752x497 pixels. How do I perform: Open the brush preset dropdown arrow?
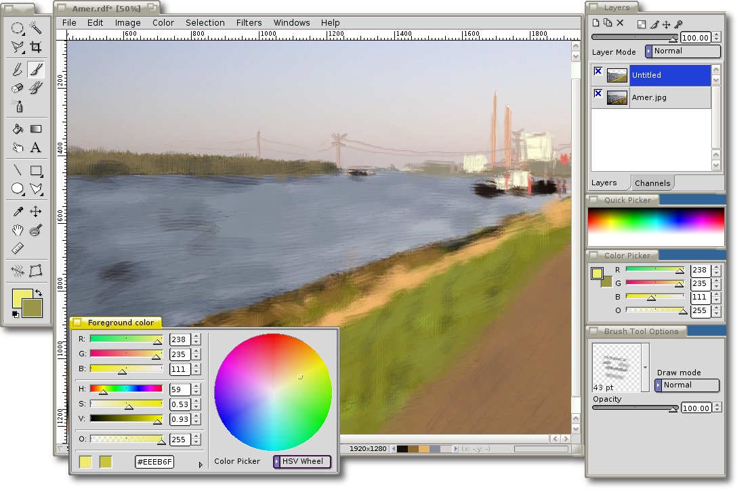pyautogui.click(x=646, y=367)
